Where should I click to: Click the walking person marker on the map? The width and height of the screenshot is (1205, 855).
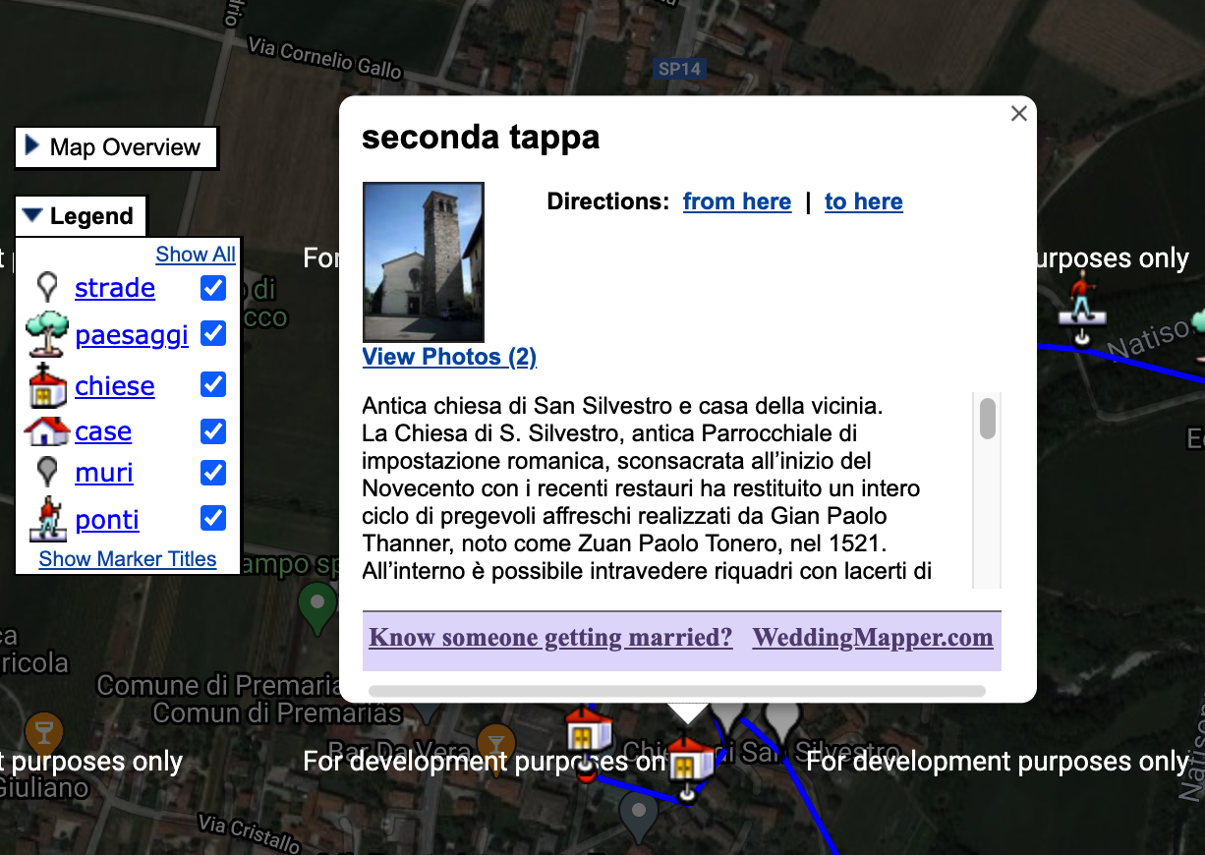pyautogui.click(x=1081, y=300)
